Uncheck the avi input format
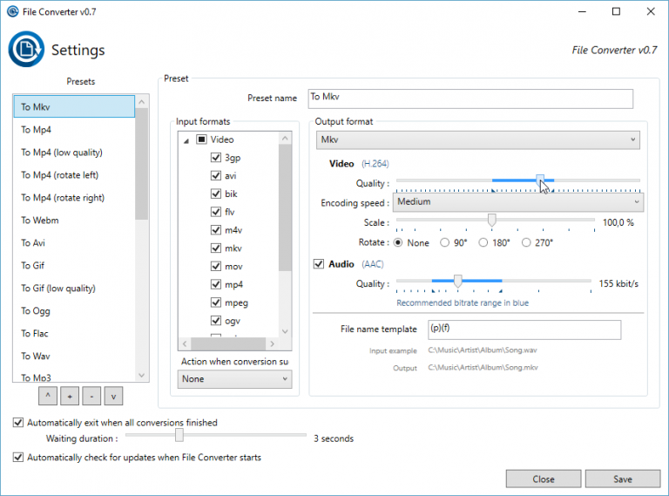The image size is (669, 496). [x=216, y=175]
